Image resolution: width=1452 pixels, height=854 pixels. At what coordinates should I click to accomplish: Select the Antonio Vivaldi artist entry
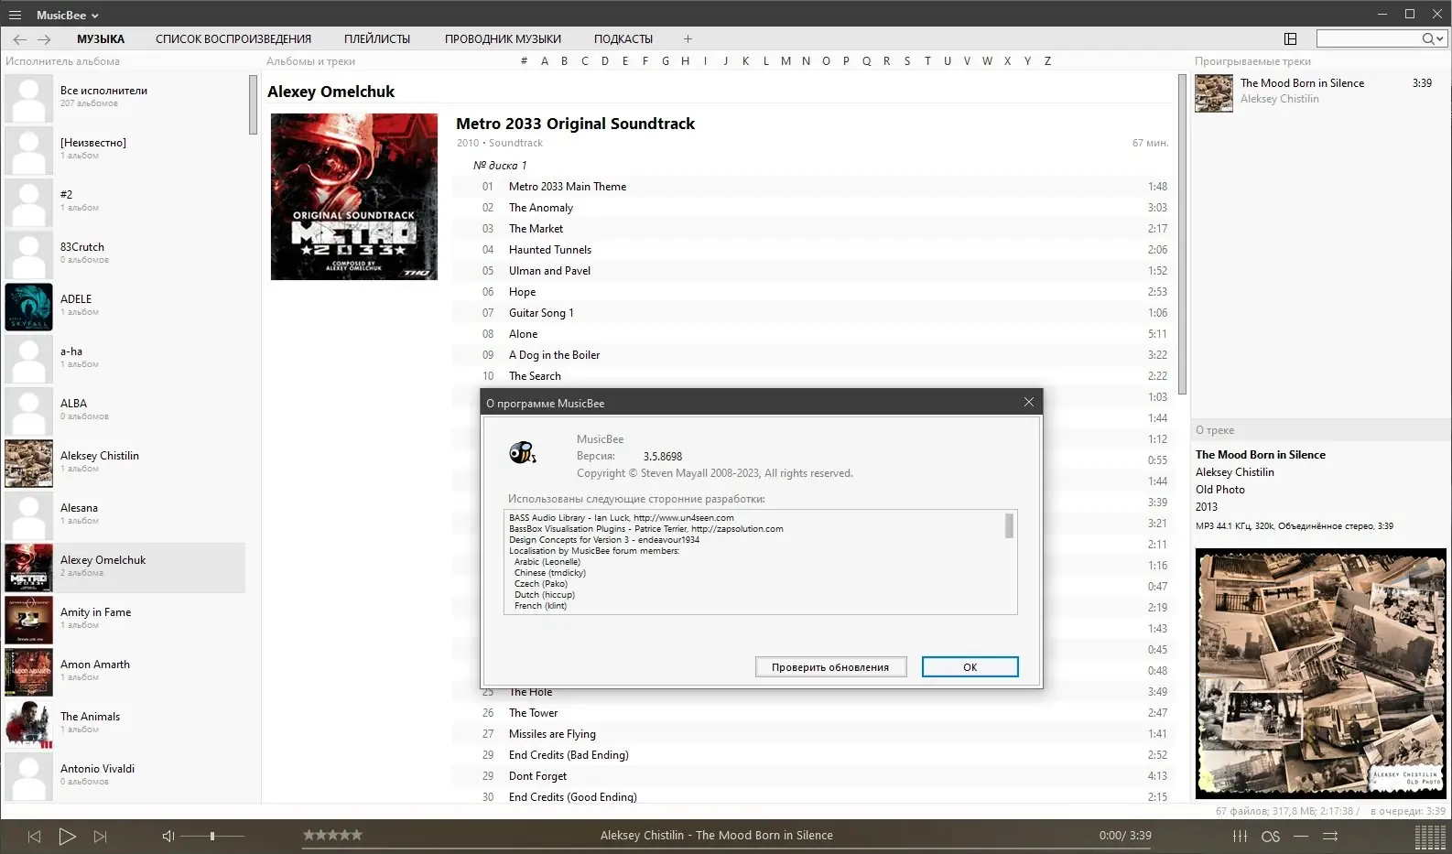click(125, 776)
